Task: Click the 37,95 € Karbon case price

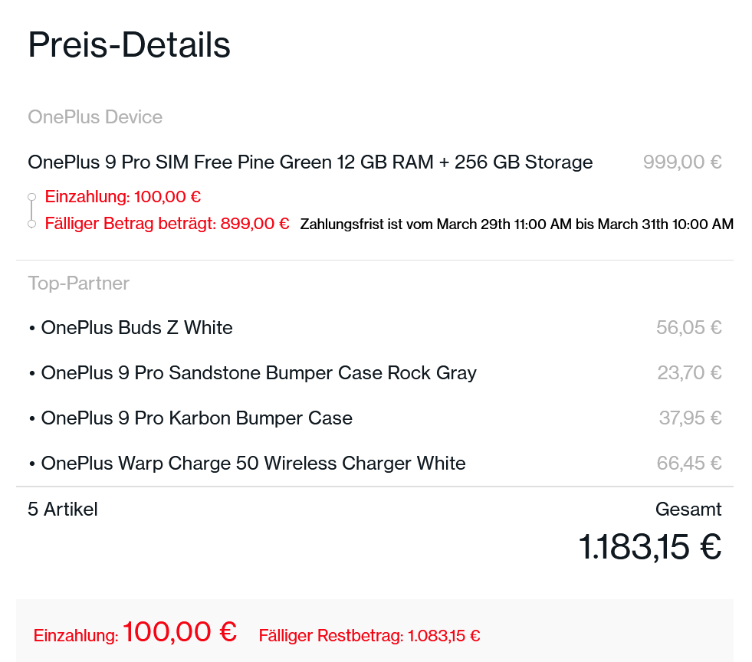Action: (x=689, y=418)
